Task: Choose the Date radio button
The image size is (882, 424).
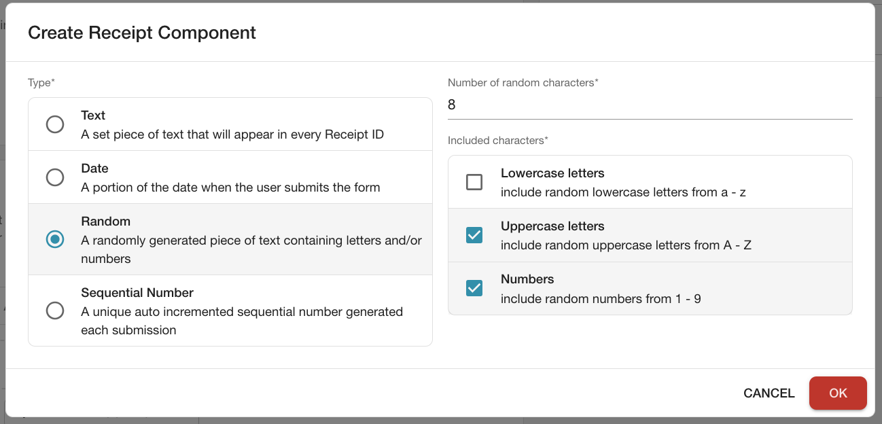Action: 55,177
